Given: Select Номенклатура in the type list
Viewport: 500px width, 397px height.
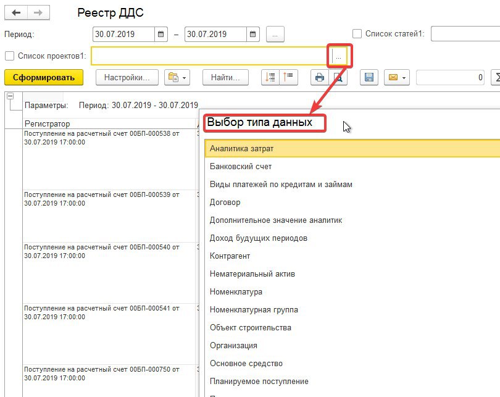Looking at the screenshot, I should 352,292.
